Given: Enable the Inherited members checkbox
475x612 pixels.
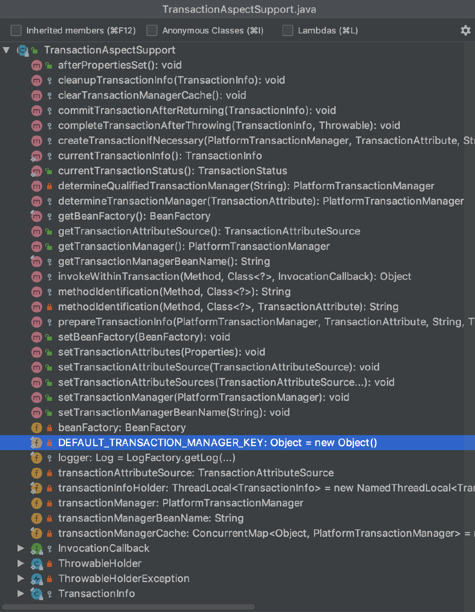Looking at the screenshot, I should [16, 30].
